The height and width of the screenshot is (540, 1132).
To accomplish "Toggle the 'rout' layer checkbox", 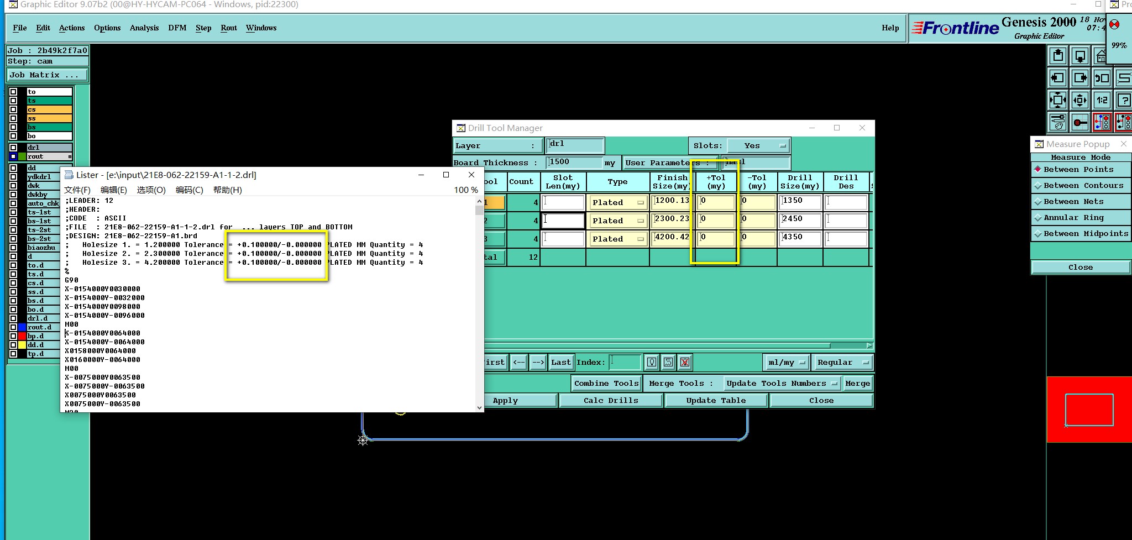I will pos(13,156).
